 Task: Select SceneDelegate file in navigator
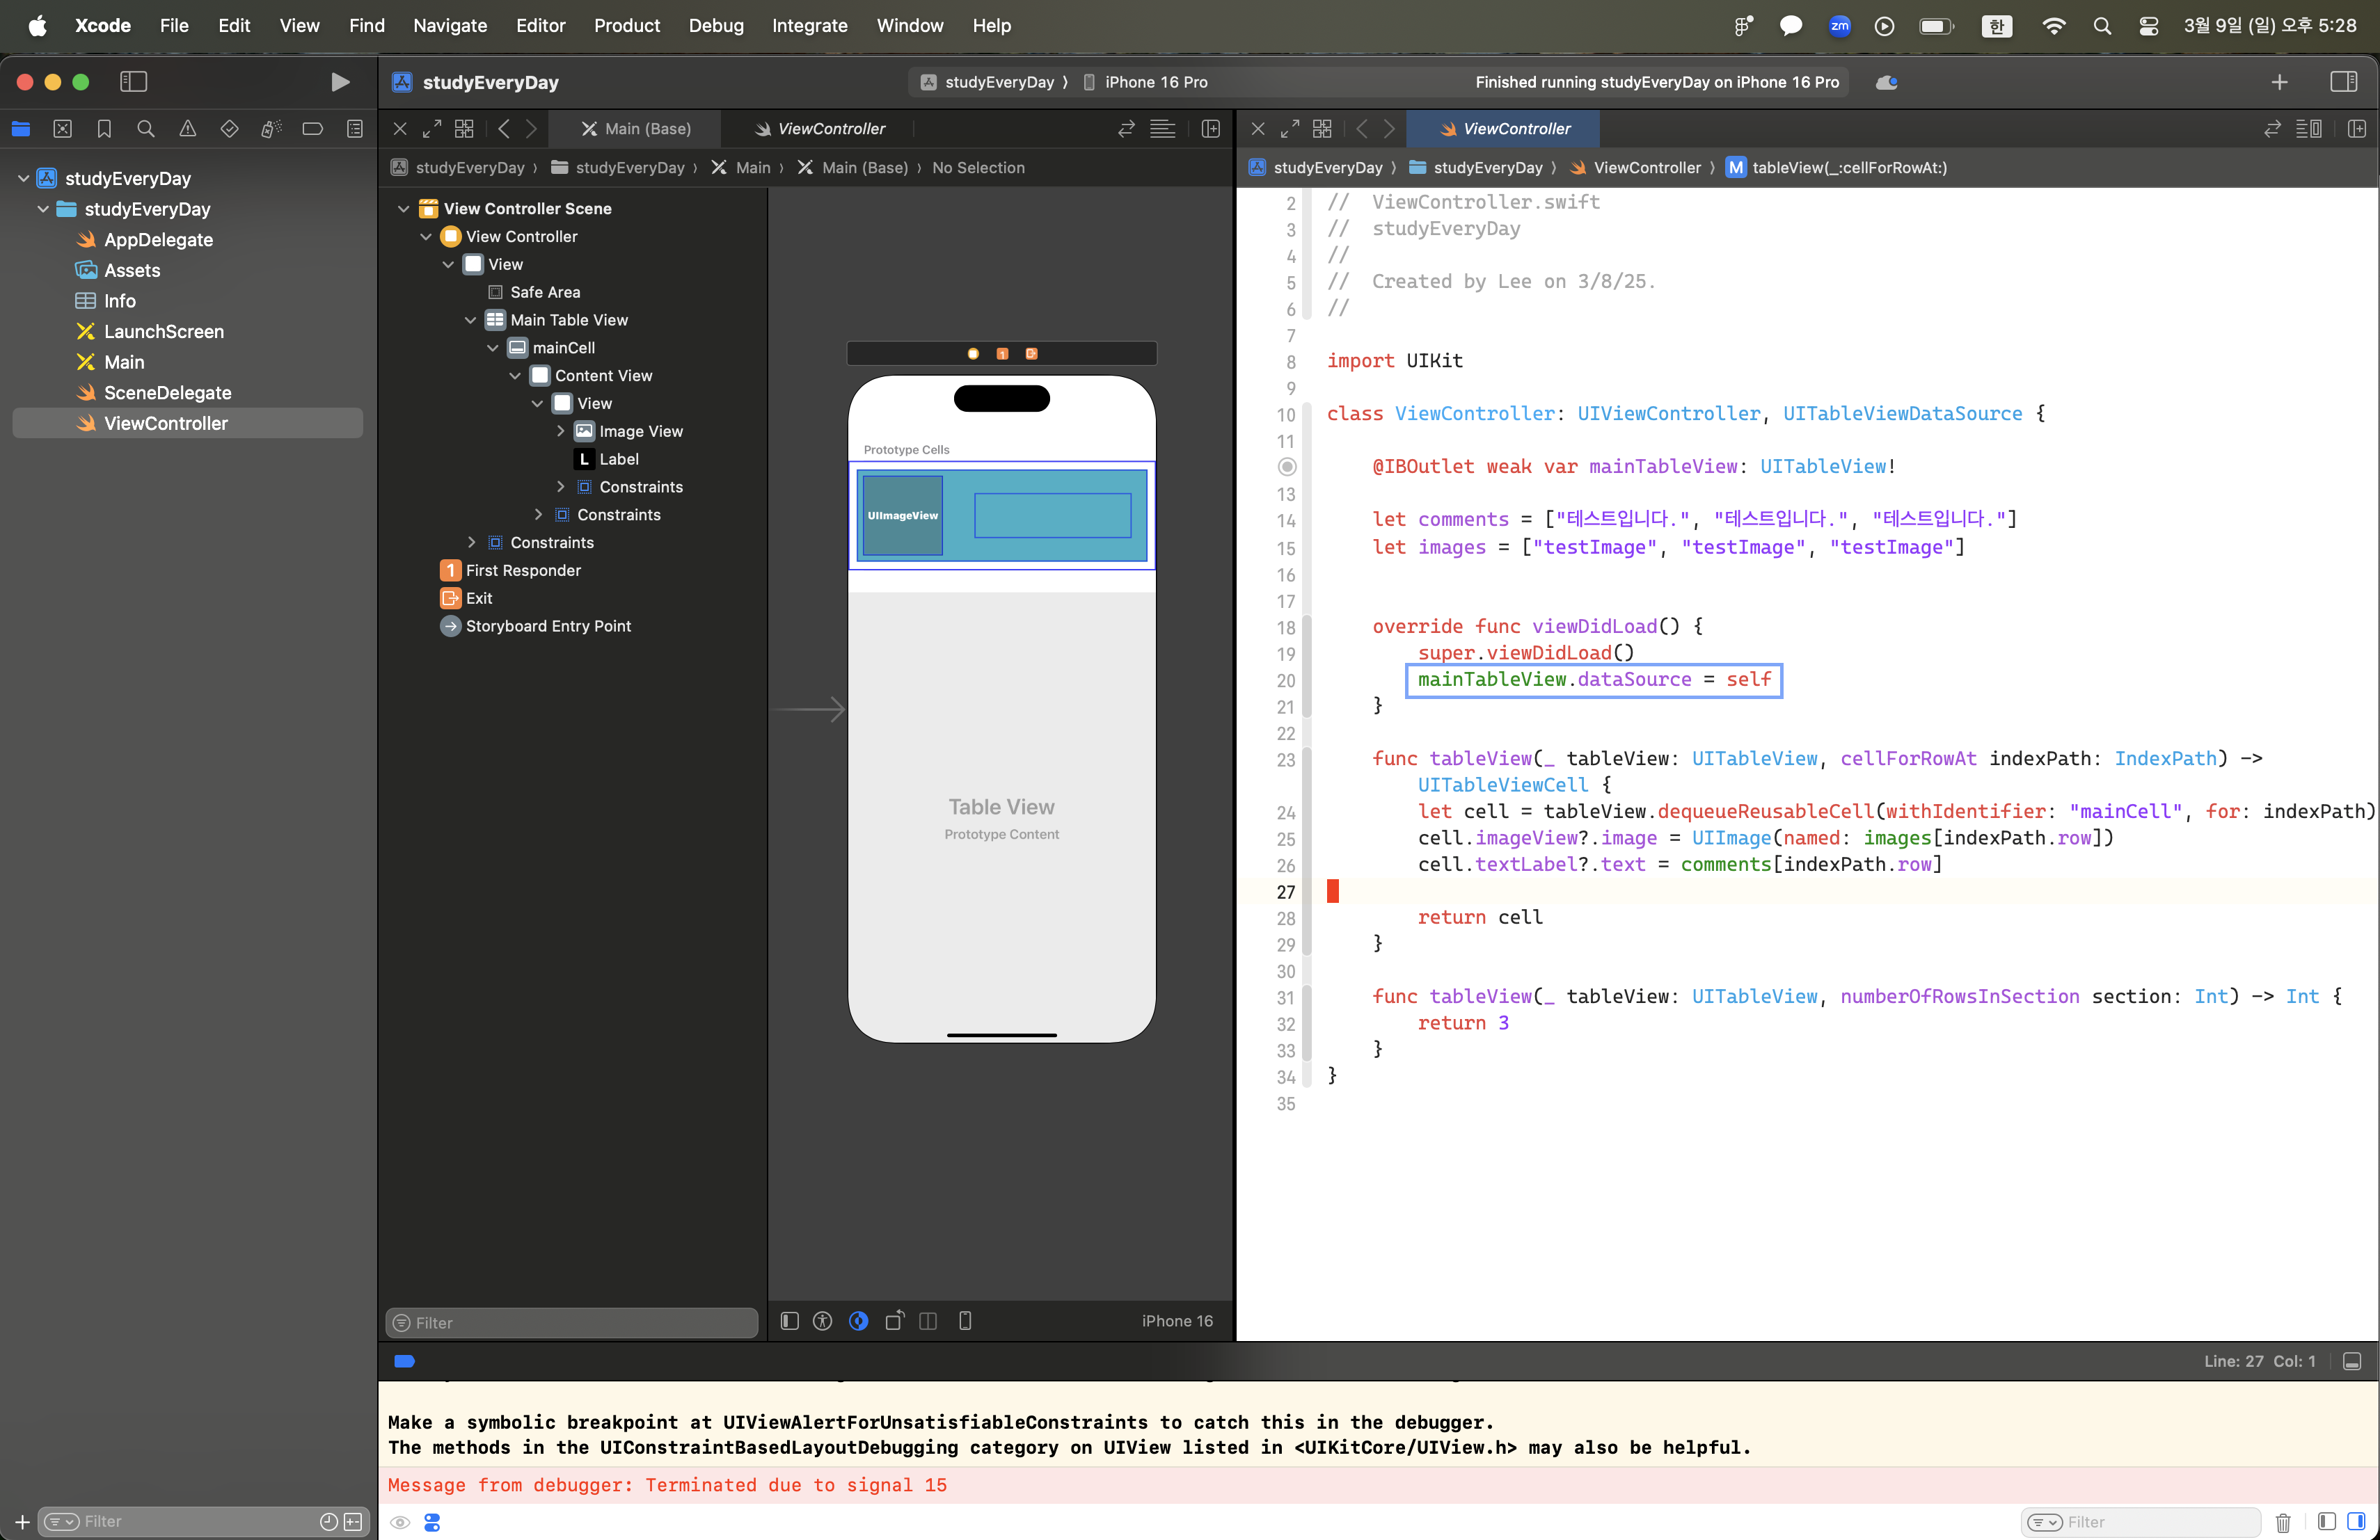coord(167,393)
